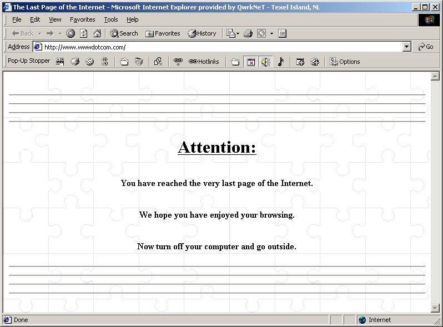Click the Stop loading button
This screenshot has width=443, height=327.
(x=71, y=33)
